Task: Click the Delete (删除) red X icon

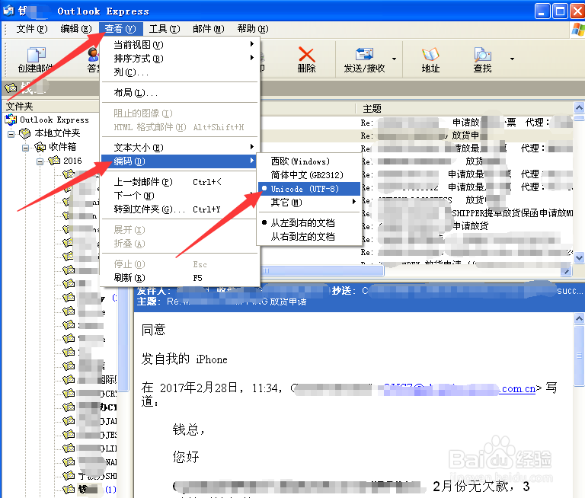Action: pyautogui.click(x=307, y=55)
